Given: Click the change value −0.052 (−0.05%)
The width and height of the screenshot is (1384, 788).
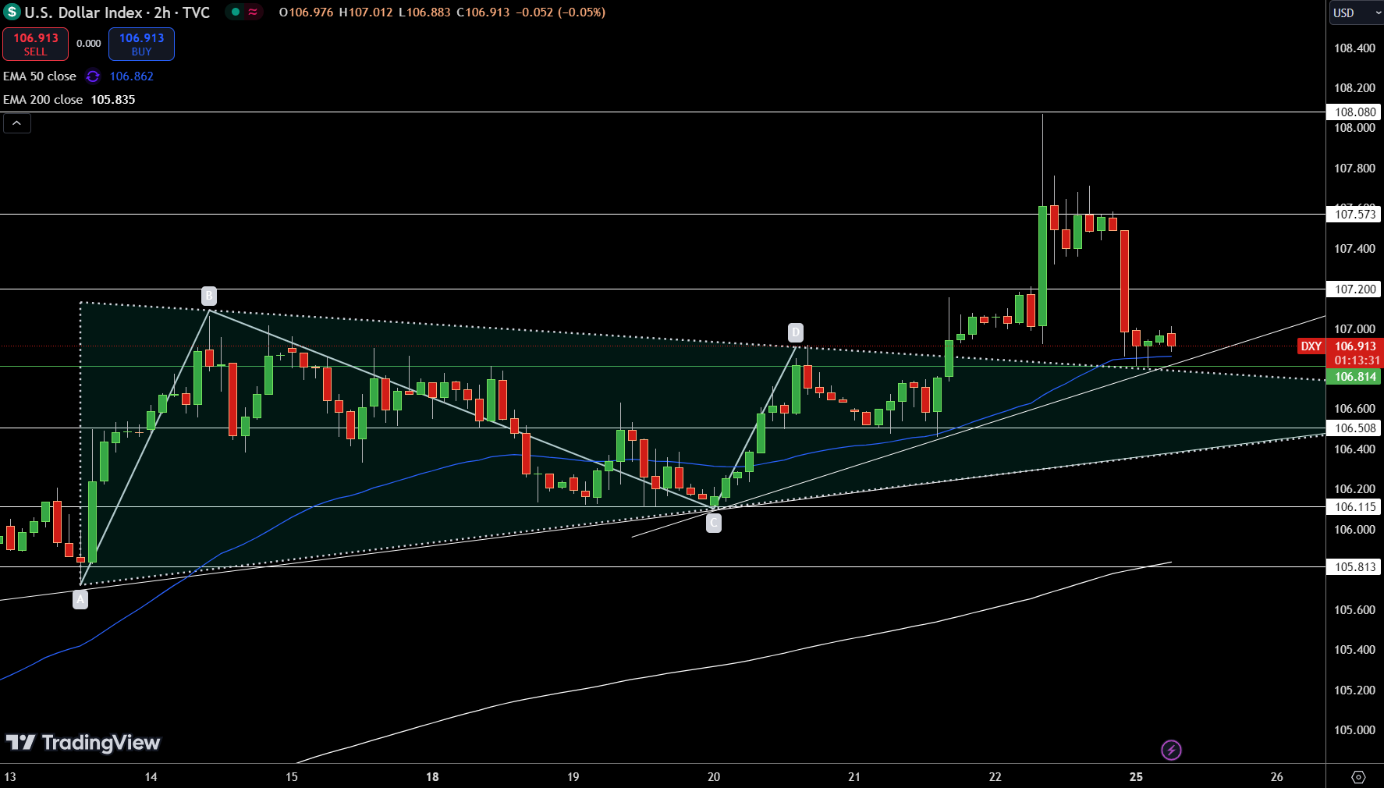Looking at the screenshot, I should (560, 12).
